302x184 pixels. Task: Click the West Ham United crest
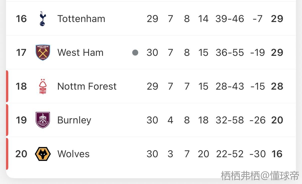[43, 53]
